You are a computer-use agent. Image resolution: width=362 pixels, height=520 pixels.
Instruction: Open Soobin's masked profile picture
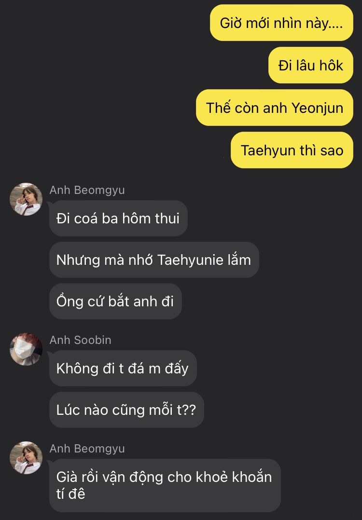click(26, 349)
